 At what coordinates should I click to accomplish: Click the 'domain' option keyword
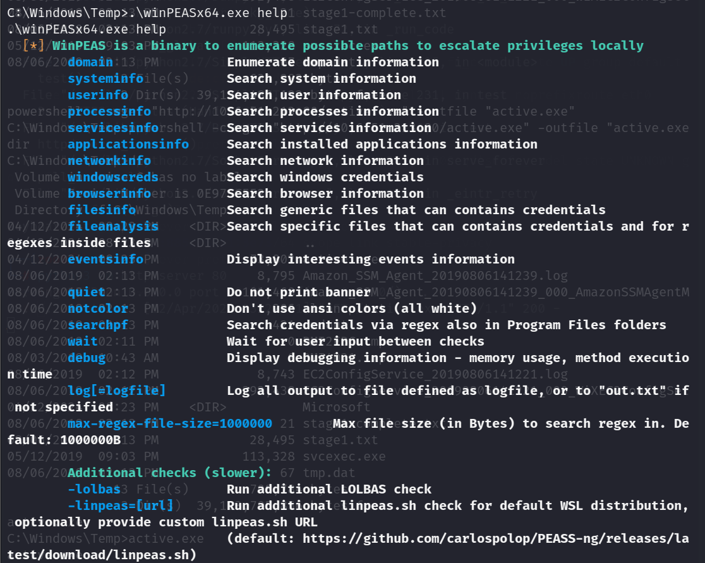point(90,62)
